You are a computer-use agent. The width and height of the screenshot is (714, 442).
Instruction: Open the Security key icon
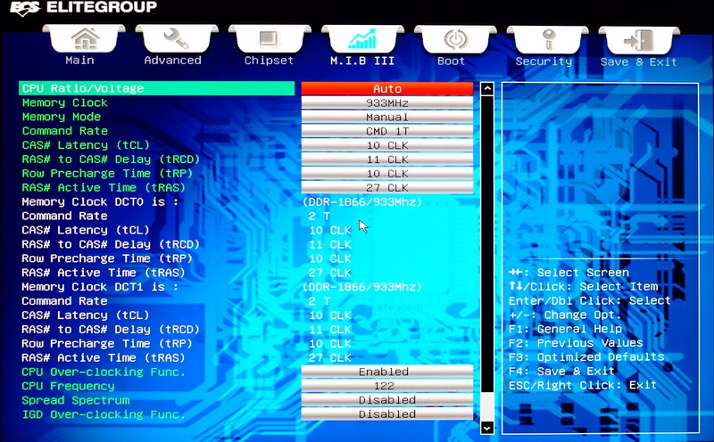[x=548, y=39]
